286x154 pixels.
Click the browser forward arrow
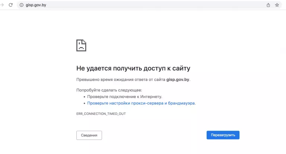2,5
